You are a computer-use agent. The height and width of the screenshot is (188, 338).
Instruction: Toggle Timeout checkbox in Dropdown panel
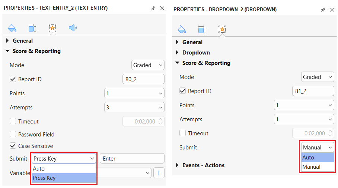(x=183, y=133)
